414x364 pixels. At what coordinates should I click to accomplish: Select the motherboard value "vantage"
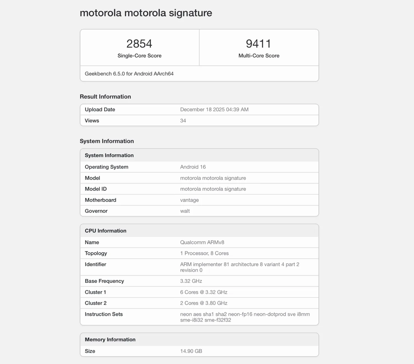point(189,200)
